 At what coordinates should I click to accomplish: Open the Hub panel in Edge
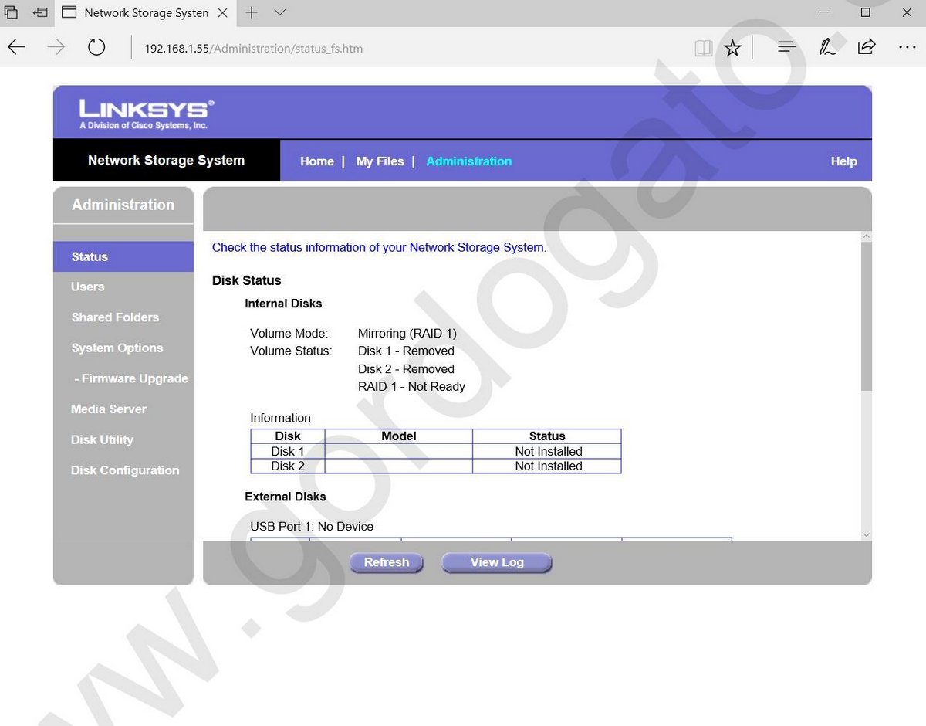coord(786,47)
